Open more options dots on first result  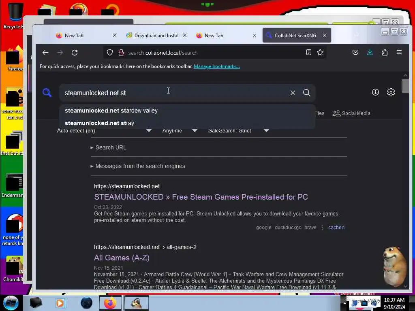(322, 228)
